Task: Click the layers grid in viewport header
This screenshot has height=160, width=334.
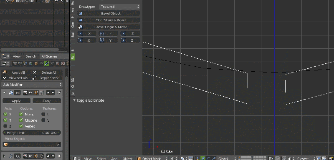Action: [253, 158]
